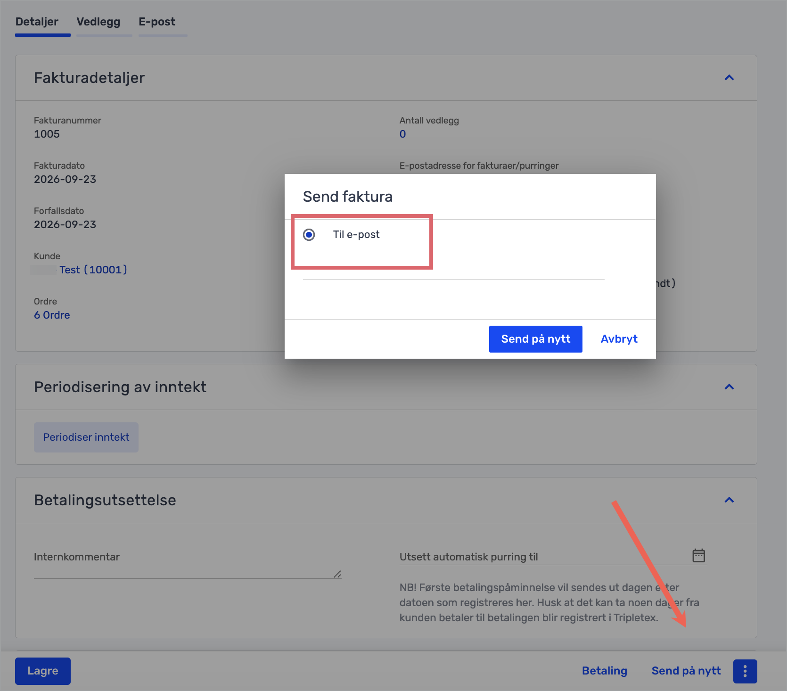This screenshot has height=691, width=787.
Task: Click the Betalingsutsettelse heading
Action: (x=105, y=500)
